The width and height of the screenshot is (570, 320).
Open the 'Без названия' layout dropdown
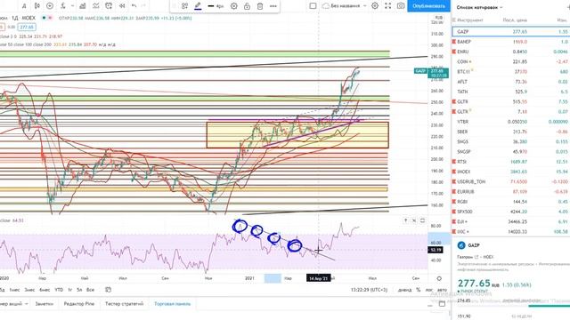[x=345, y=6]
